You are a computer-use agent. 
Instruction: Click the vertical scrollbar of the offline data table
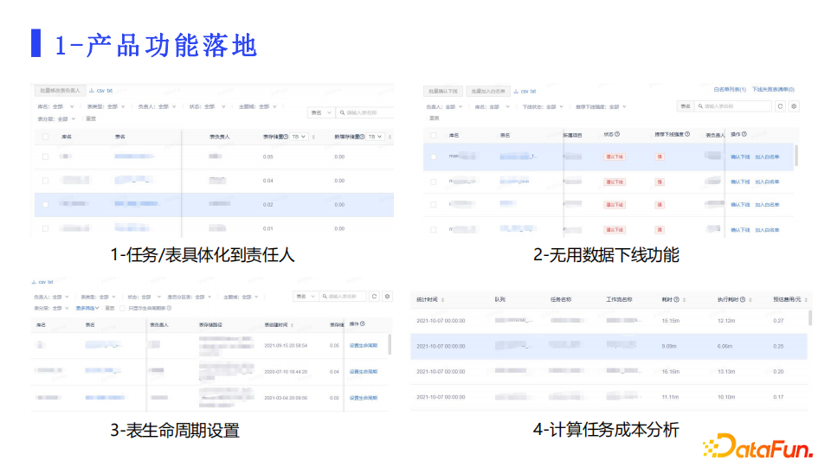[796, 154]
